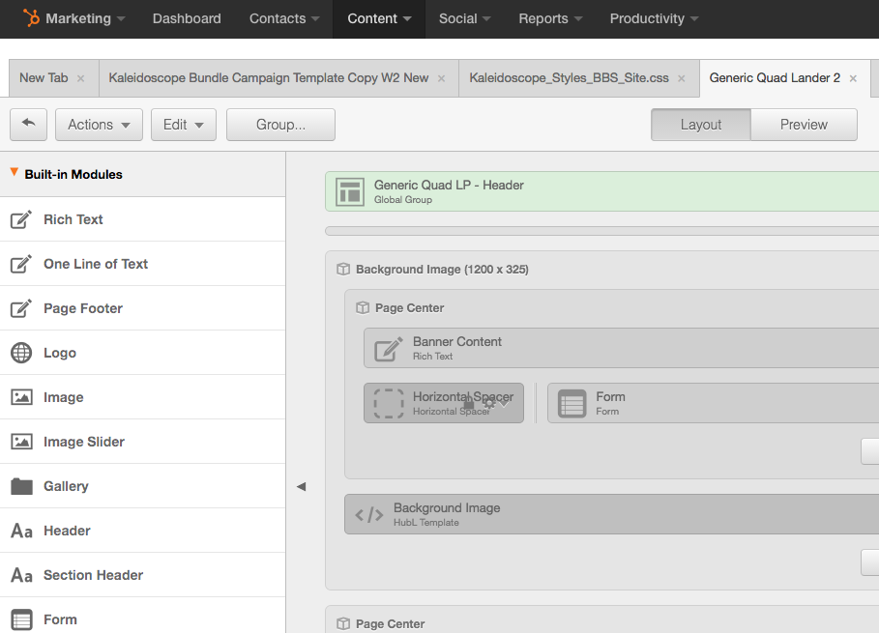The height and width of the screenshot is (633, 879).
Task: Select the Logo globe icon
Action: pos(21,353)
